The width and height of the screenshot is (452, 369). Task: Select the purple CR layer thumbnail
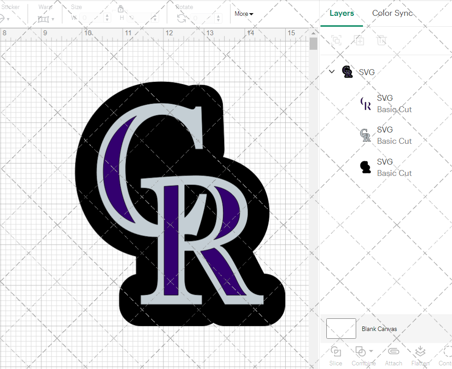click(x=366, y=104)
